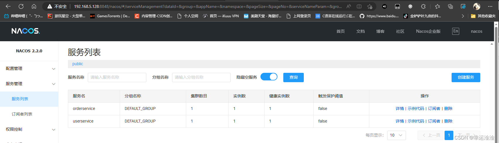
Task: Open the 其他收藏夹 folder
Action: [x=483, y=16]
